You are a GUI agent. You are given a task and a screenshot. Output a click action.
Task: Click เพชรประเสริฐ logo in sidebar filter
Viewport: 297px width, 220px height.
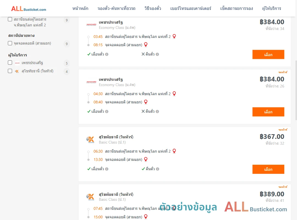pyautogui.click(x=17, y=63)
